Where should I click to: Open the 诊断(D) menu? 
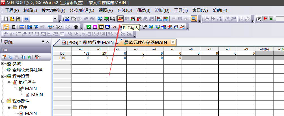tap(162, 10)
